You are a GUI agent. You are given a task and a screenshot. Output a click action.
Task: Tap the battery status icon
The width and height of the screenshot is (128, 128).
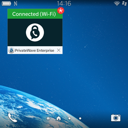tap(6, 4)
